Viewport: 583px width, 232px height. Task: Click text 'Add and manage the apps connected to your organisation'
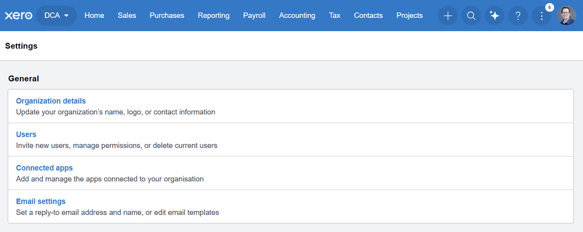pyautogui.click(x=110, y=179)
